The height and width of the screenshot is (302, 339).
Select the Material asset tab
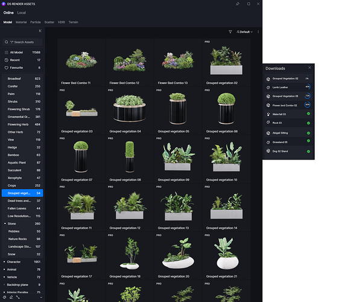coord(21,22)
